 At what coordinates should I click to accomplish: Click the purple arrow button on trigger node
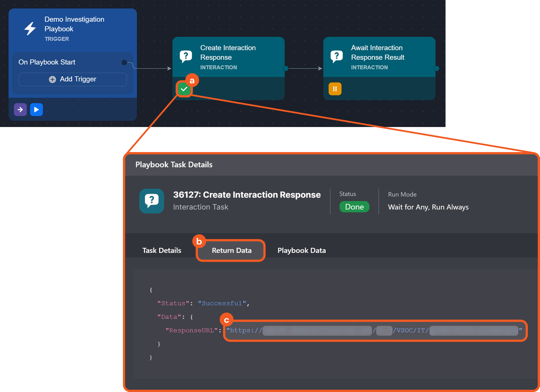click(20, 110)
